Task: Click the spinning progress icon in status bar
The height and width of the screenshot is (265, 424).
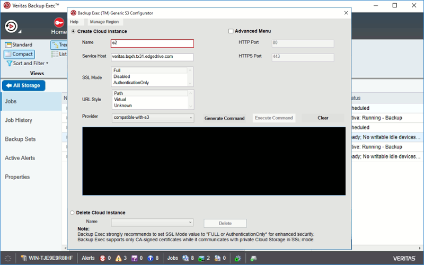Action: click(x=8, y=258)
